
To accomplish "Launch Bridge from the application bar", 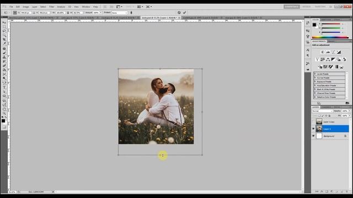I will [x=105, y=7].
